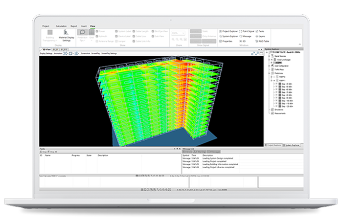The image size is (342, 223).
Task: Collapse the Predictions tree node
Action: pos(269,73)
